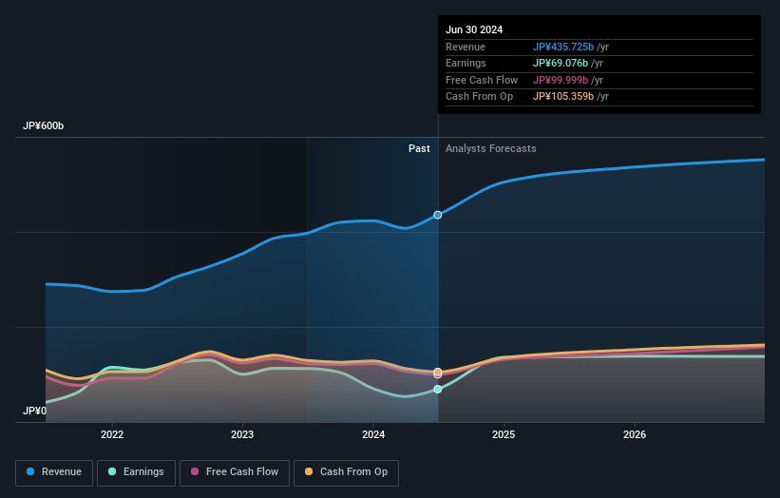780x498 pixels.
Task: Toggle the Free Cash Flow legend series
Action: [x=235, y=472]
